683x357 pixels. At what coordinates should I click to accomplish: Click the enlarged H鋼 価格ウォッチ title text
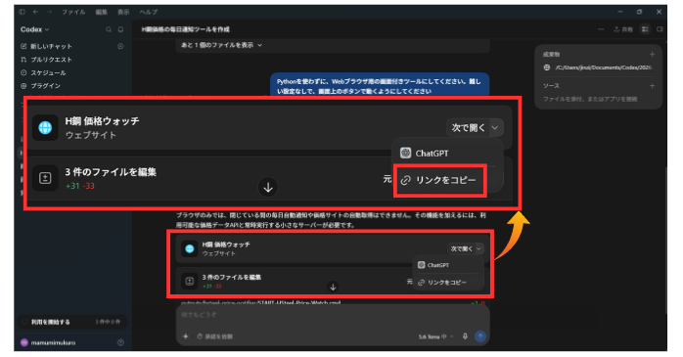click(x=103, y=121)
